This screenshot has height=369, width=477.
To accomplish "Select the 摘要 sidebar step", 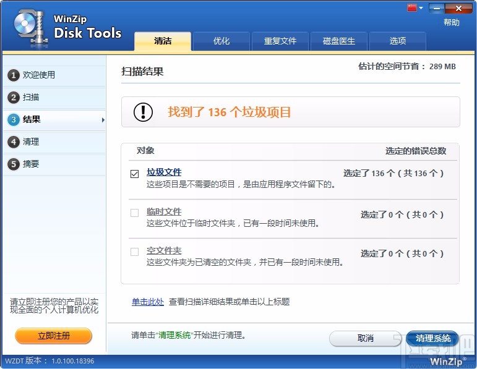I will pos(54,164).
